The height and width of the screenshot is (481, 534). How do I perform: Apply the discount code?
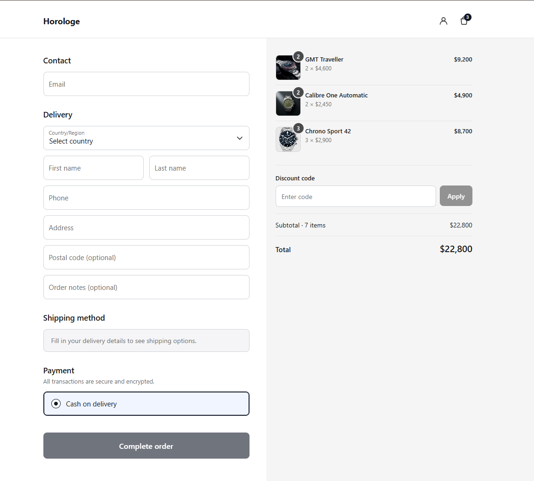coord(456,196)
